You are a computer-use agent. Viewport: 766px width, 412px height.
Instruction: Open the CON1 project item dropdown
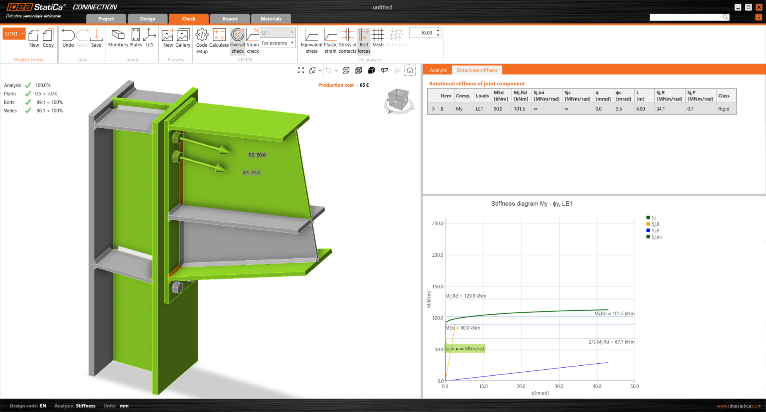pyautogui.click(x=23, y=34)
